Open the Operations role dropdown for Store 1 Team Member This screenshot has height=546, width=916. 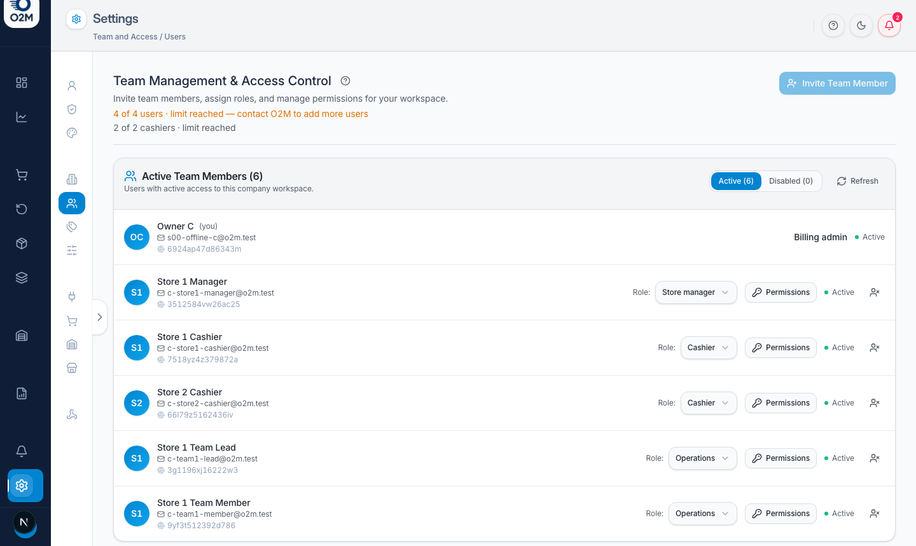click(702, 514)
